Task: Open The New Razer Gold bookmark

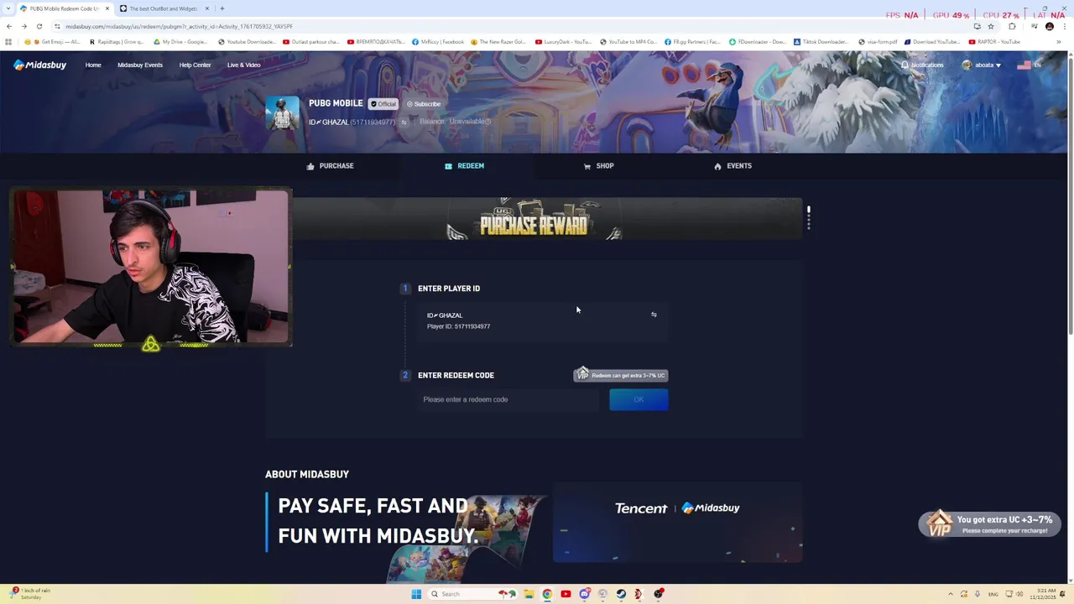Action: [x=498, y=42]
